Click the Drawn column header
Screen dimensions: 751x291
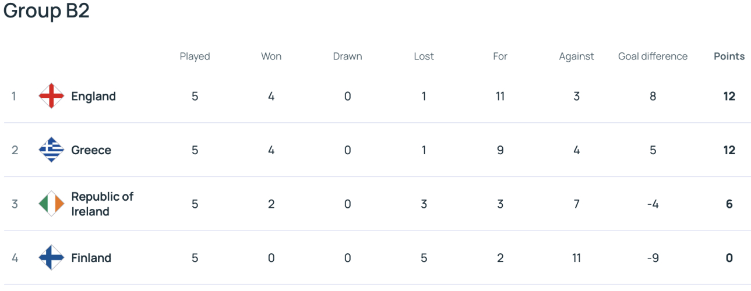click(347, 56)
